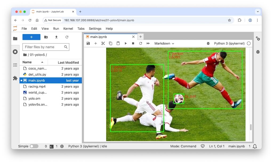Click the blue New Launcher button
The image size is (273, 164).
[31, 37]
